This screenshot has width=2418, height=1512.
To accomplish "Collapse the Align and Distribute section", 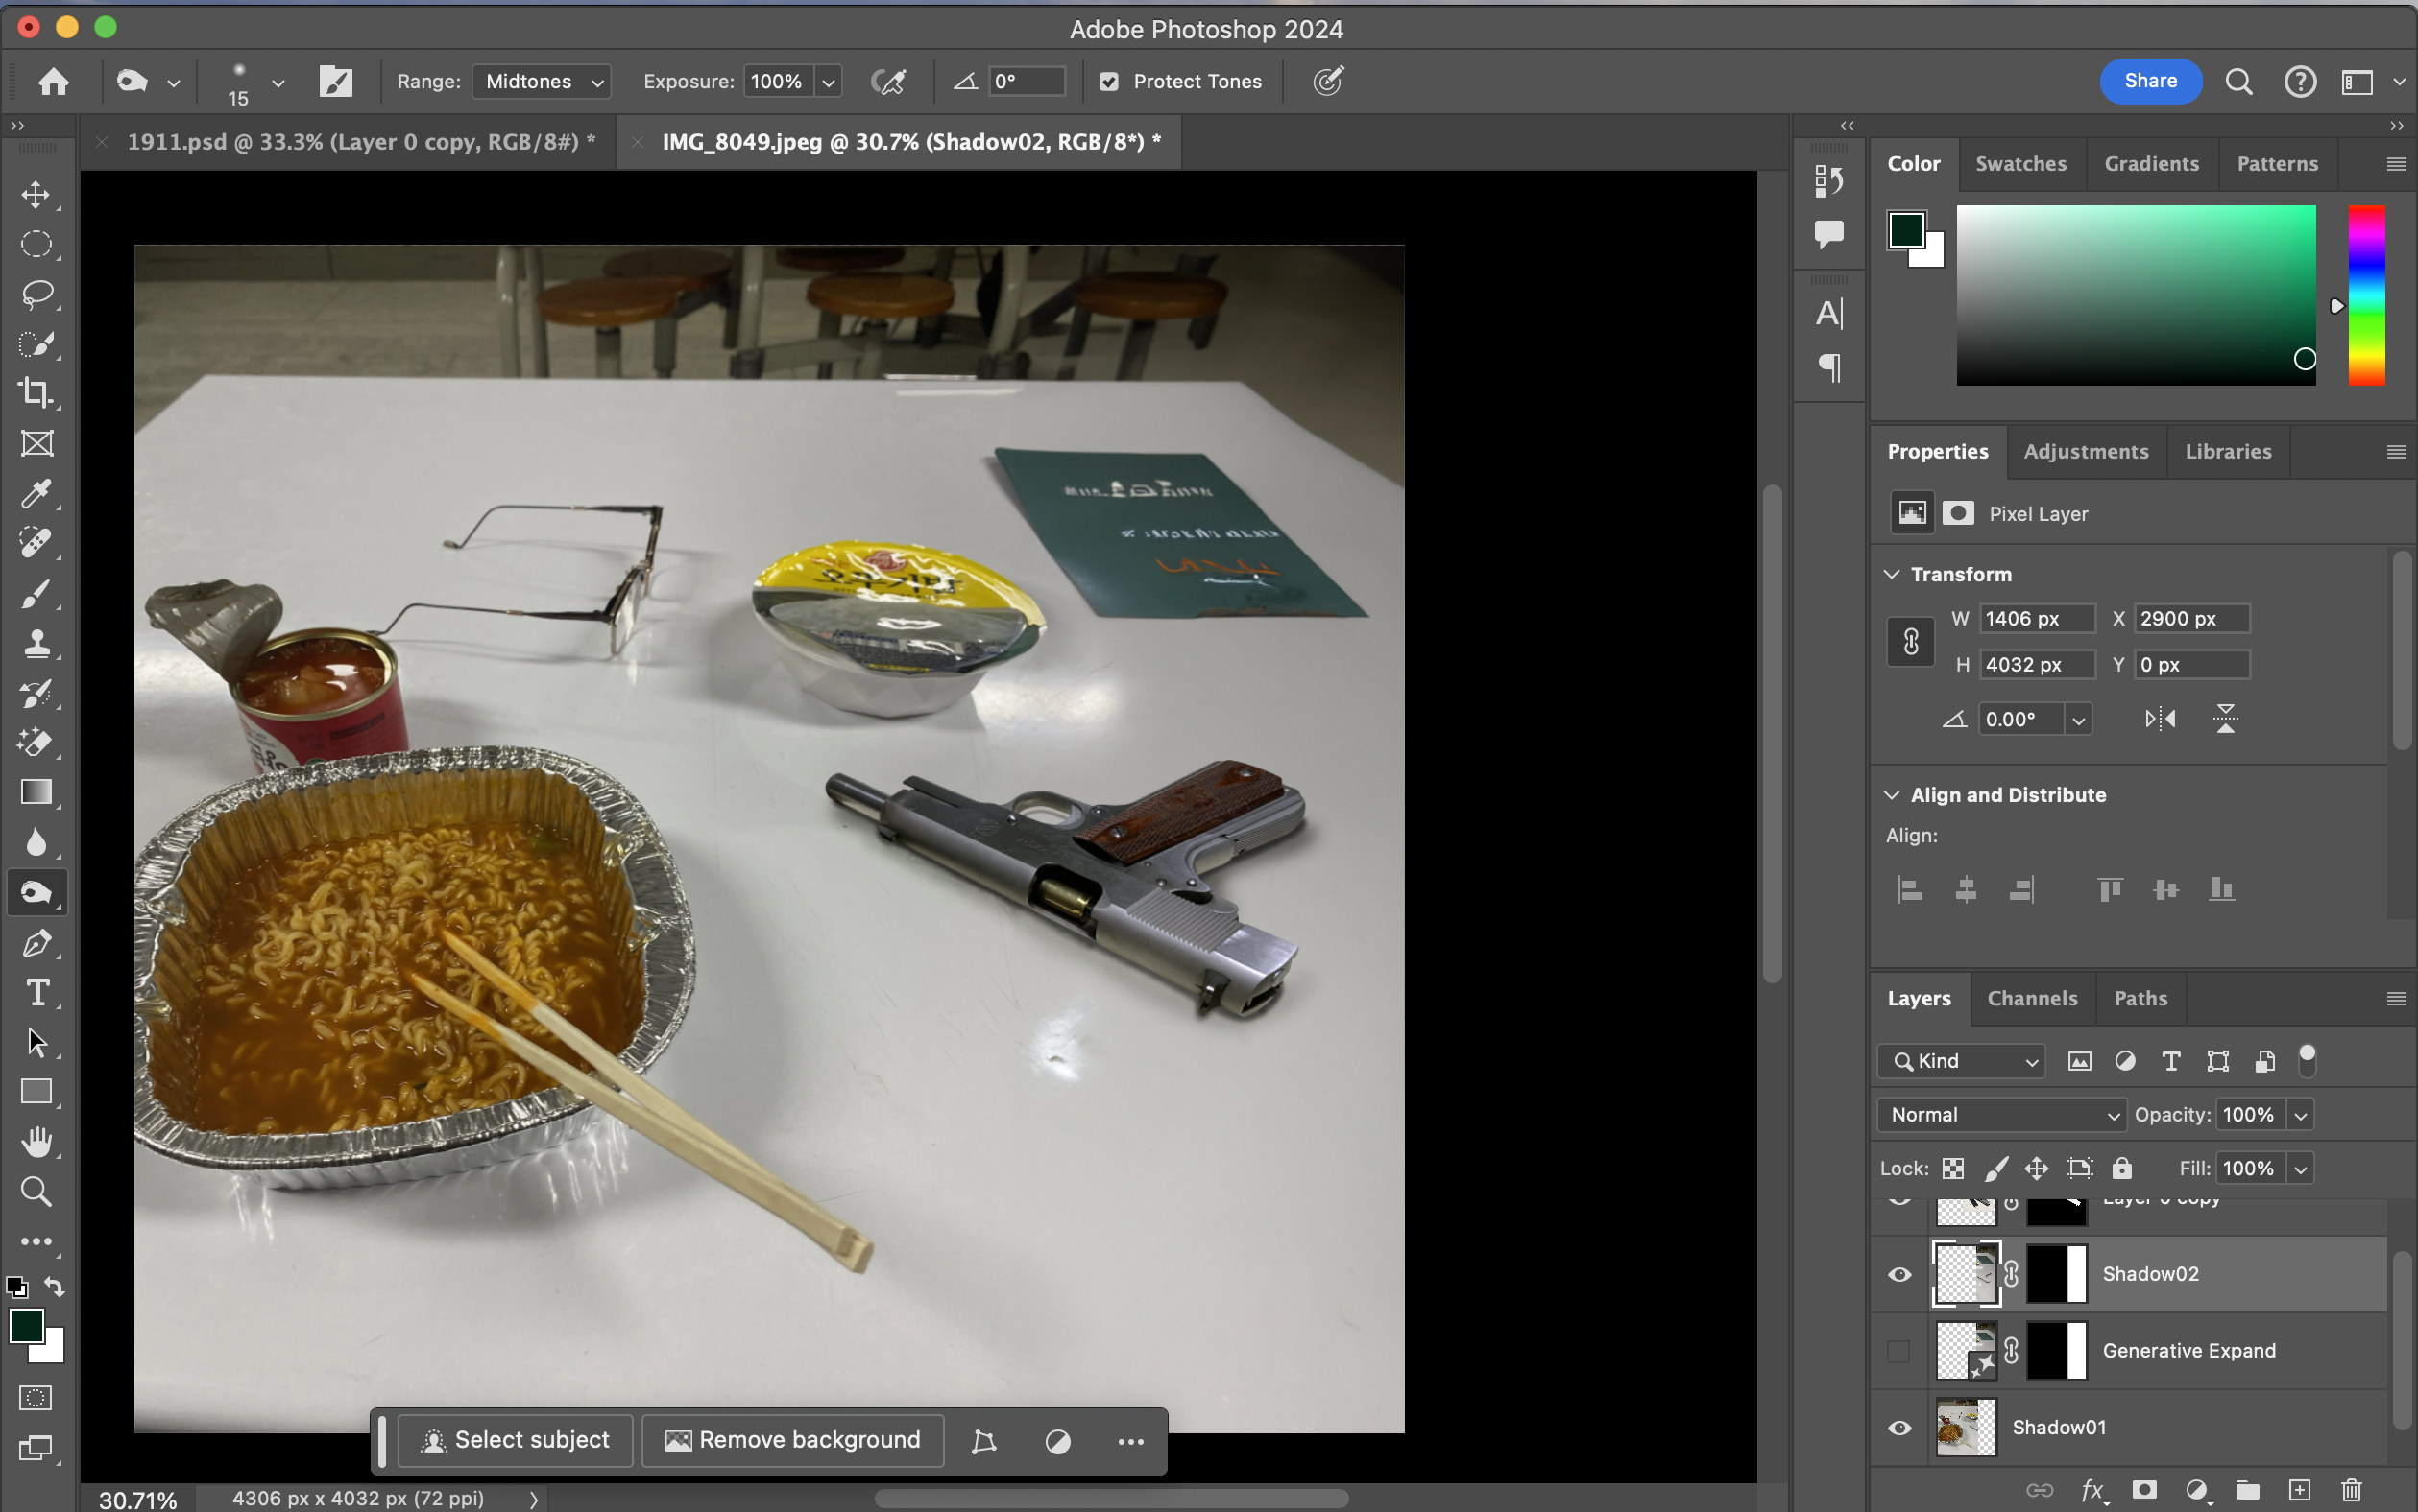I will coord(1892,795).
